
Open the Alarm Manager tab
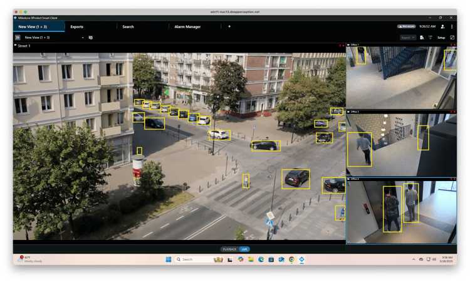[187, 27]
